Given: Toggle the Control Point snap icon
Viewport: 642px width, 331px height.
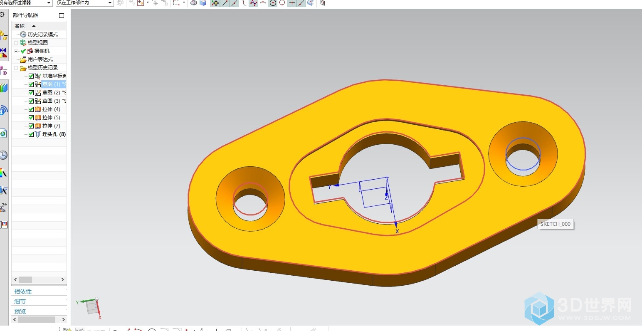Looking at the screenshot, I should [244, 3].
